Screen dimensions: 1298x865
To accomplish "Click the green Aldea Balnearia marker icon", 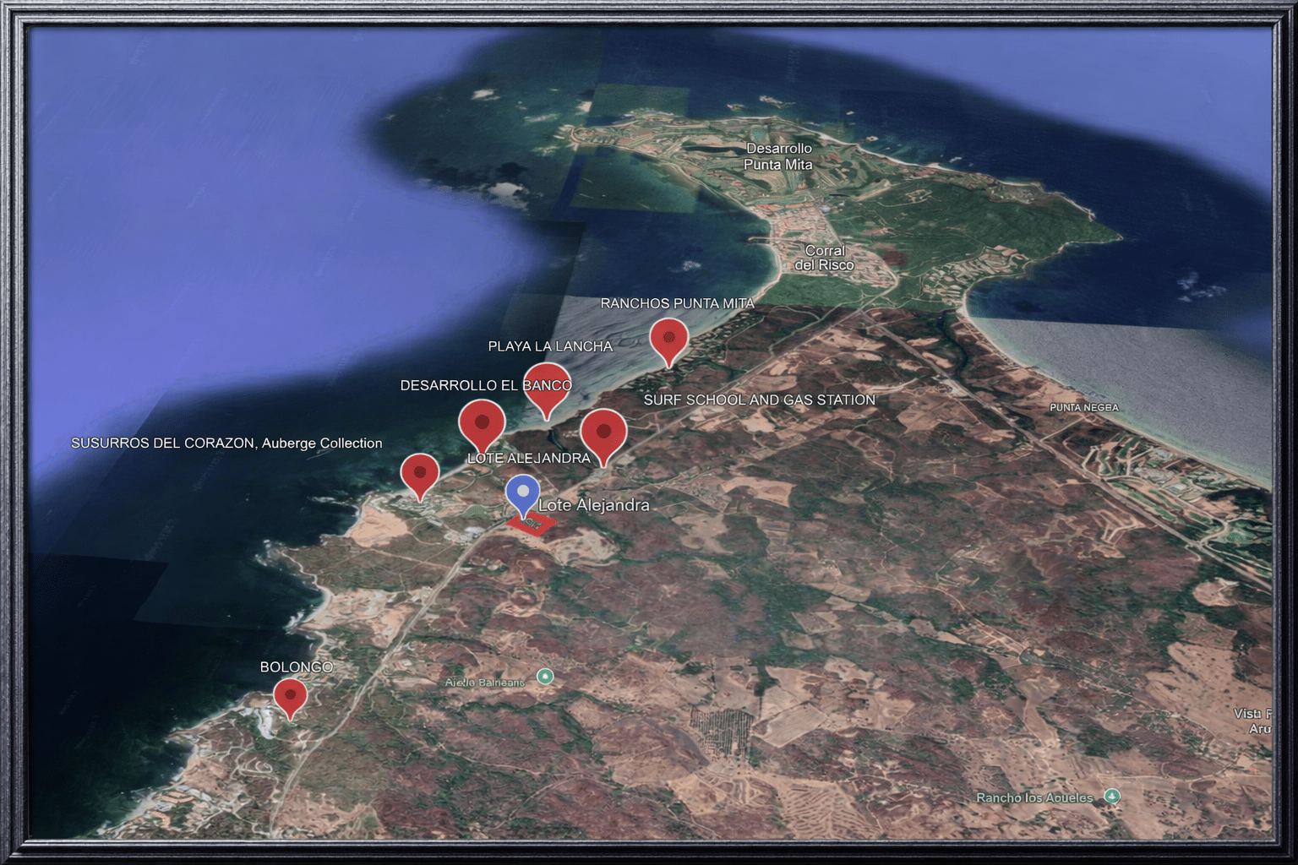I will (546, 677).
